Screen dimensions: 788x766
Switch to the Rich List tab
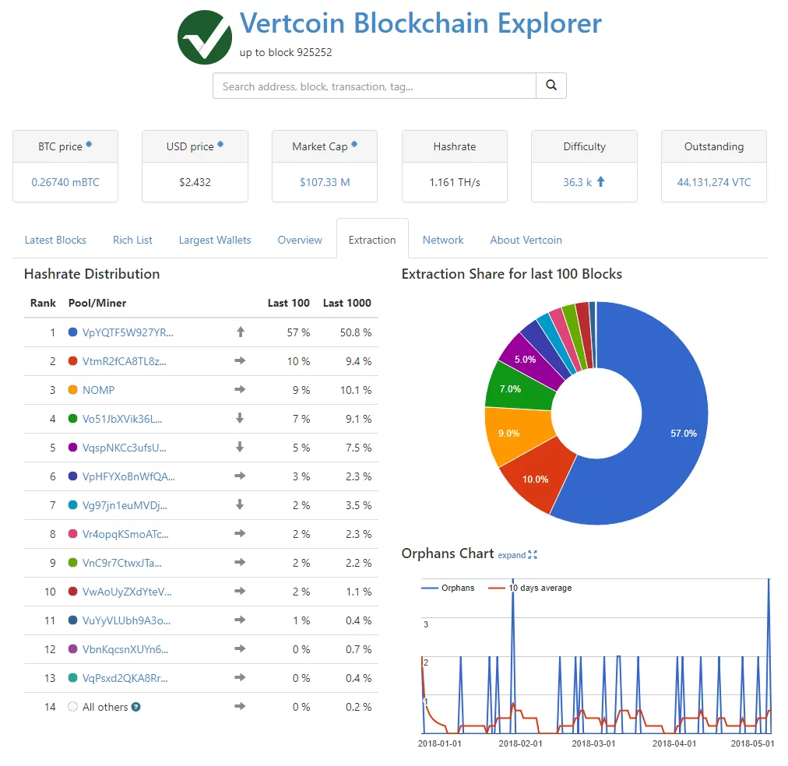(x=132, y=240)
